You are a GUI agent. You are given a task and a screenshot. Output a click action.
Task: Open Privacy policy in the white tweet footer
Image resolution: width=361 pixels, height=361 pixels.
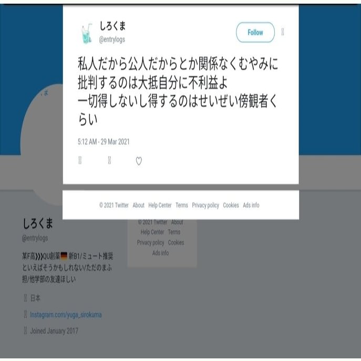pyautogui.click(x=205, y=205)
